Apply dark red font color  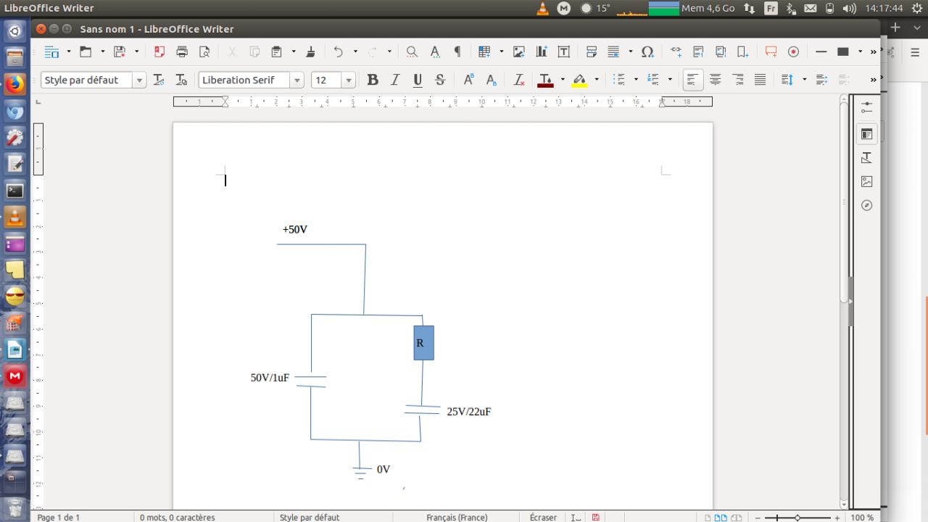pos(546,80)
